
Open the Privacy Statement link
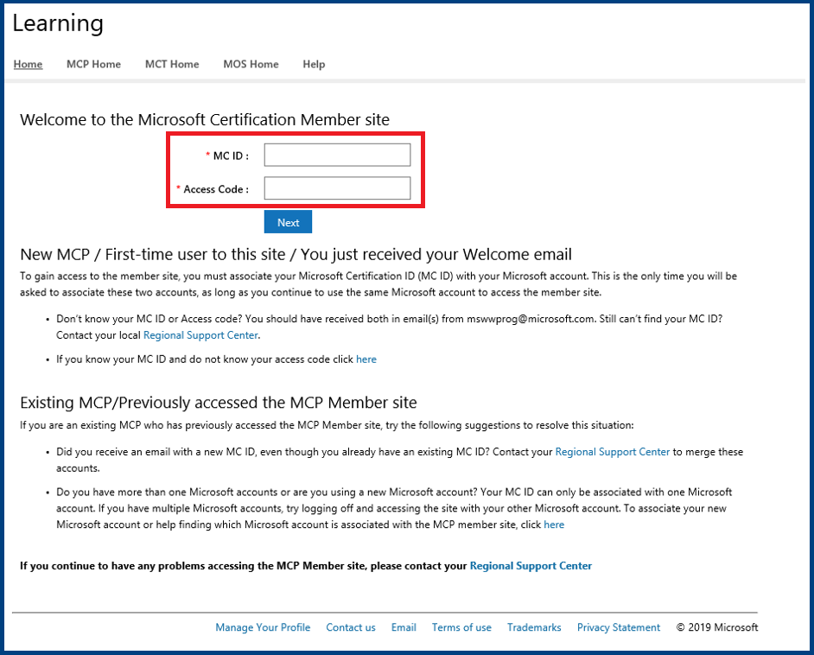click(x=619, y=627)
